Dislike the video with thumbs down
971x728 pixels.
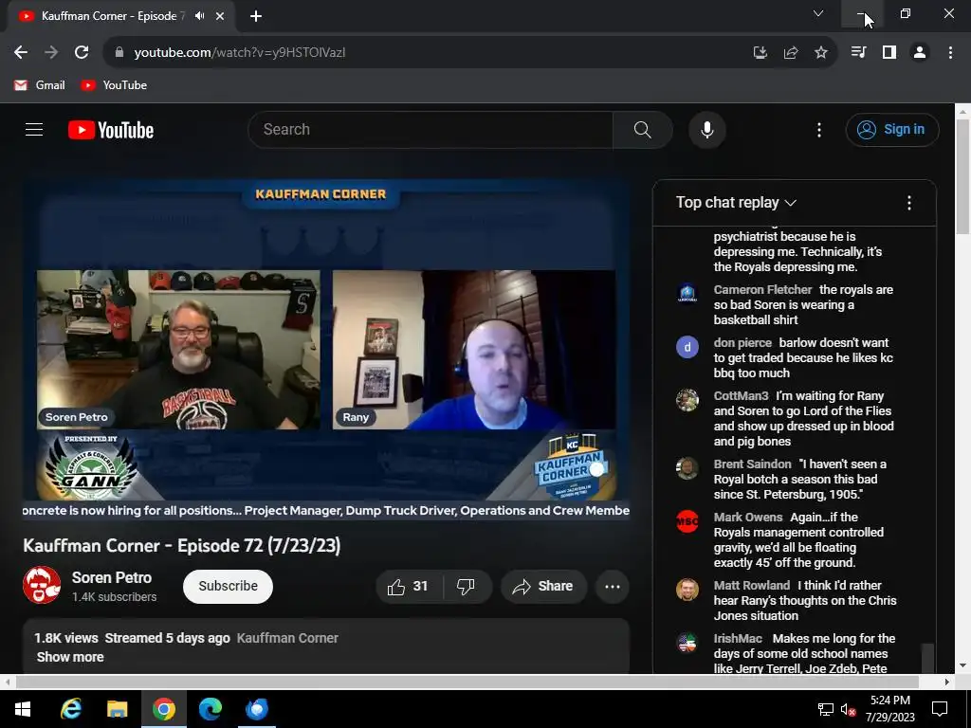pyautogui.click(x=466, y=586)
